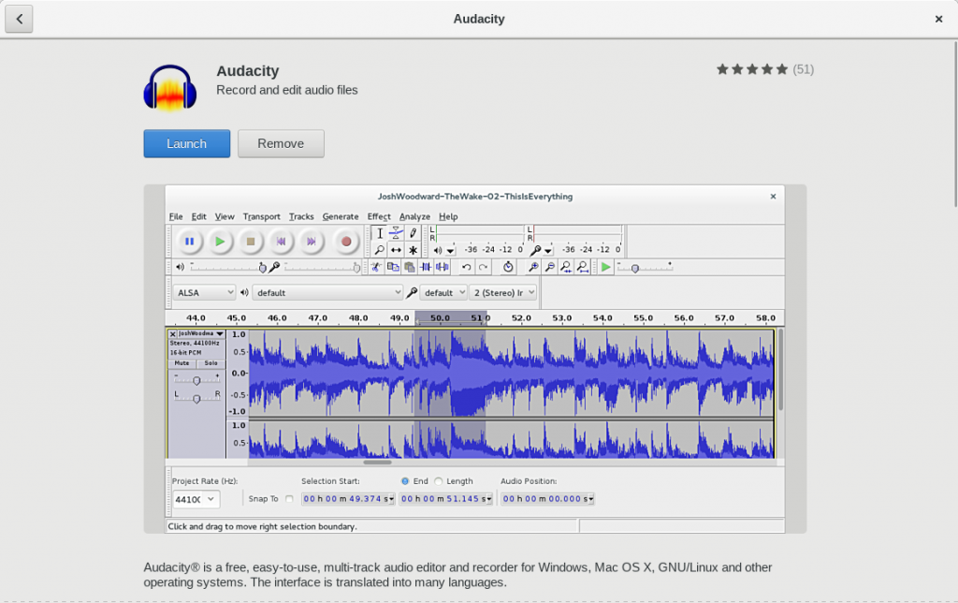Click the Undo arrow icon
The image size is (958, 603).
pos(467,266)
